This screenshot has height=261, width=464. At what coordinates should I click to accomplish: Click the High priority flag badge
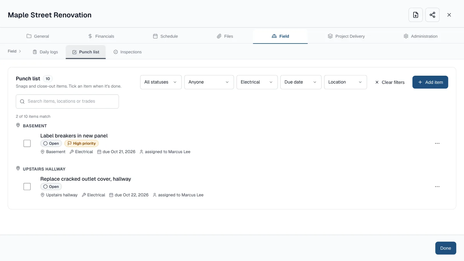click(81, 144)
